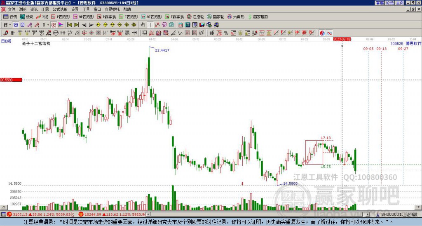This screenshot has height=226, width=422.
Task: Click the 10244.09 Shenzhen index readout
Action: (x=93, y=215)
